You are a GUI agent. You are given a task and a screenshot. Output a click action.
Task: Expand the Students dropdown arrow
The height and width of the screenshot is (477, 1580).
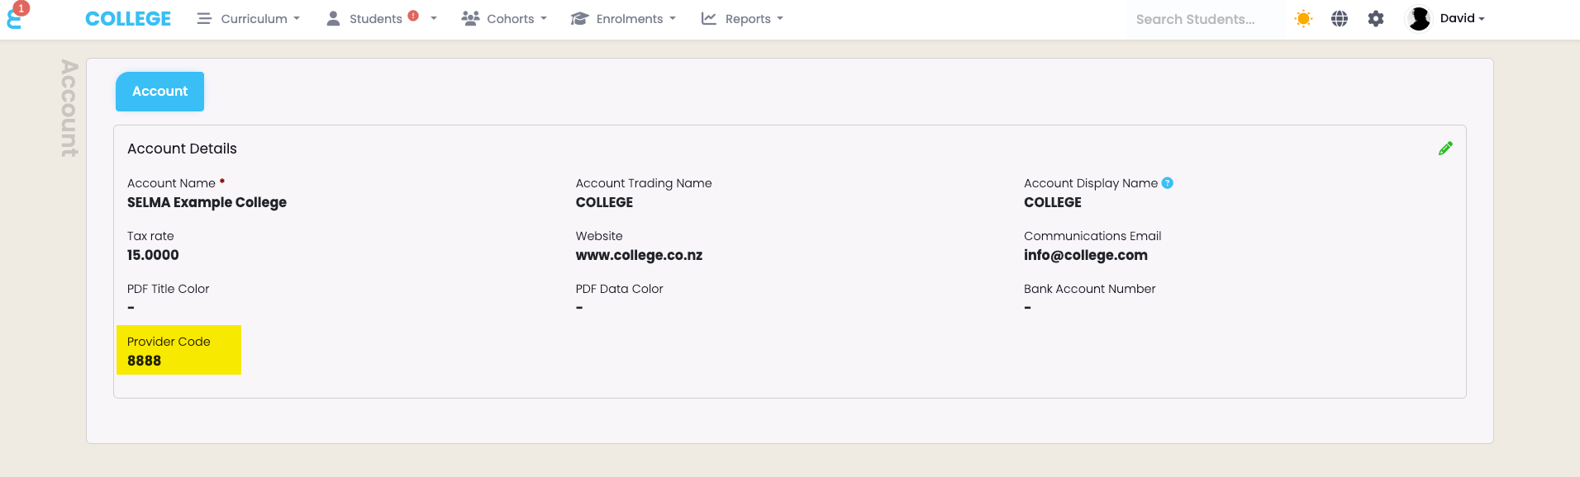tap(433, 19)
